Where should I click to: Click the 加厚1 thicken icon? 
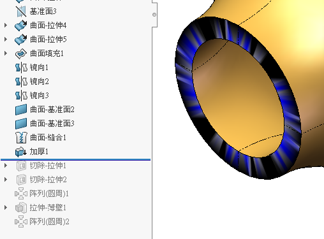[x=21, y=152]
